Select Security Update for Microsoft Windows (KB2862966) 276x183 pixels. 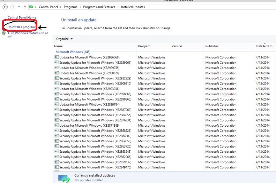[x=95, y=157]
